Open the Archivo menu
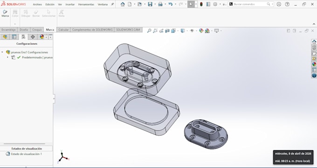This screenshot has width=317, height=168. 37,4
